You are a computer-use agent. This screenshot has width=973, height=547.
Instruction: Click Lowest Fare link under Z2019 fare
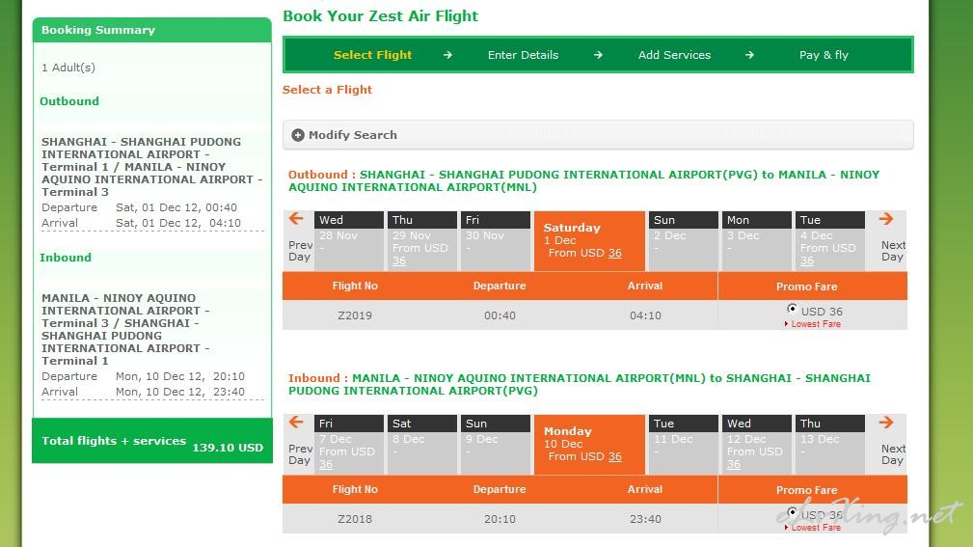pyautogui.click(x=816, y=324)
